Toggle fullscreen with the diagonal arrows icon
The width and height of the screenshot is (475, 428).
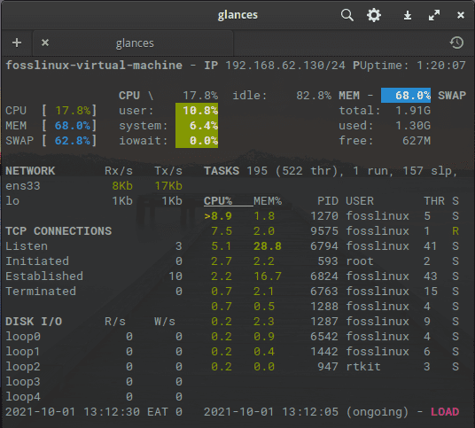434,15
